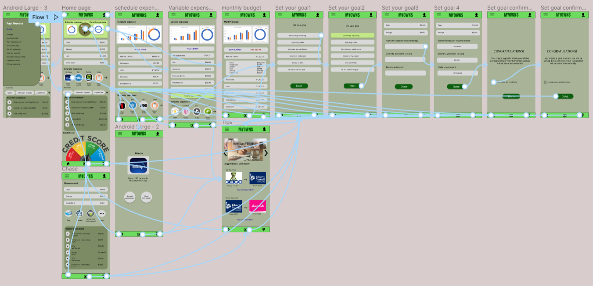The height and width of the screenshot is (286, 593).
Task: Show previous Tips carousel slide arrow
Action: (x=226, y=153)
